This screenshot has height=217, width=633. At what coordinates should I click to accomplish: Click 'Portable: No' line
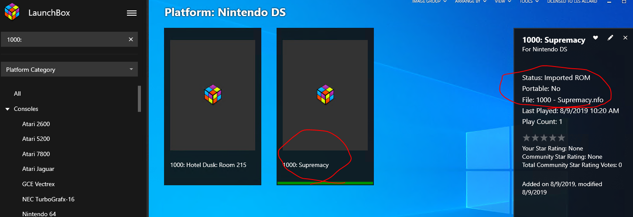click(541, 88)
